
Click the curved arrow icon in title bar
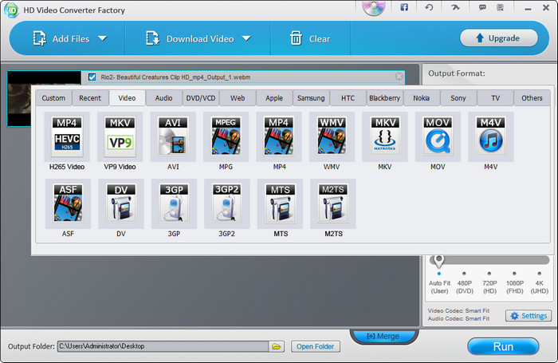tap(455, 7)
